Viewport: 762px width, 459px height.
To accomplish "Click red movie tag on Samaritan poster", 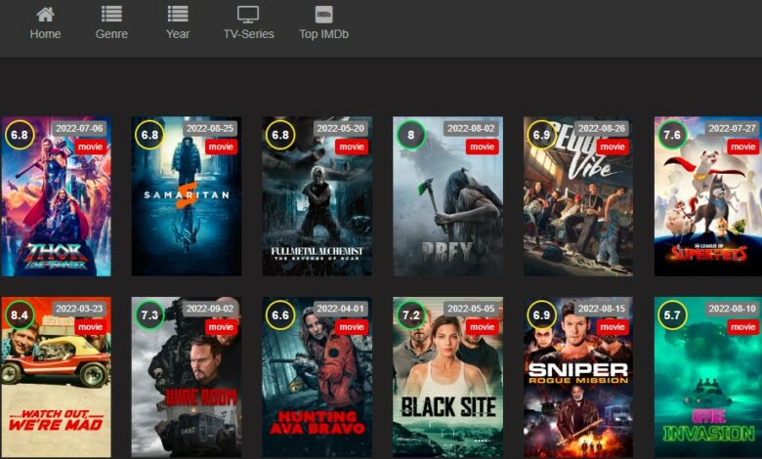I will [x=221, y=146].
